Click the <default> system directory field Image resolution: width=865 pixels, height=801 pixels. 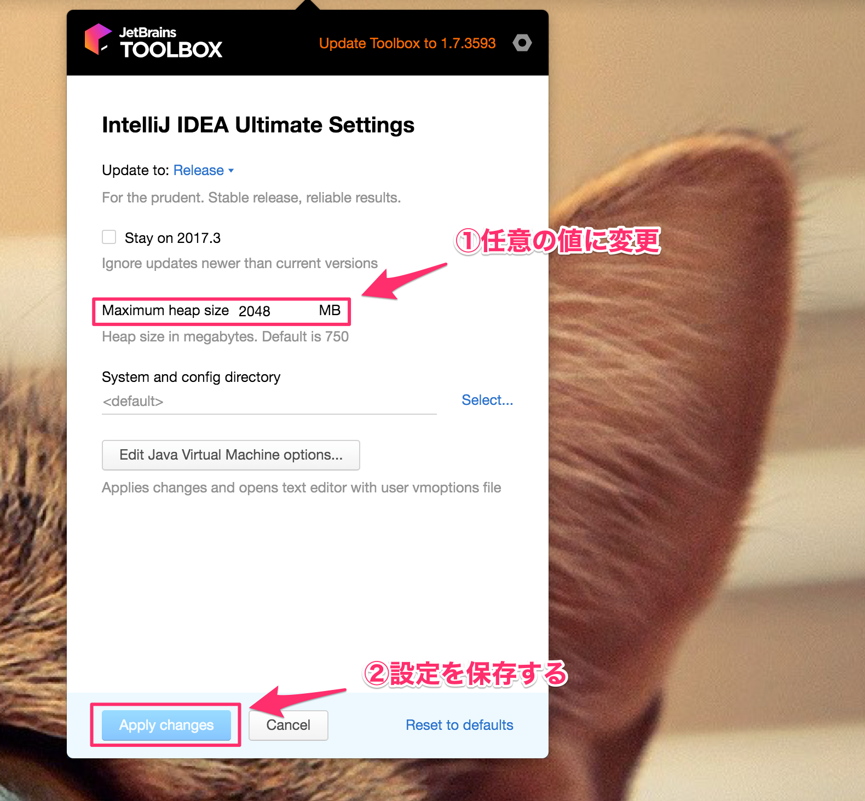[269, 402]
